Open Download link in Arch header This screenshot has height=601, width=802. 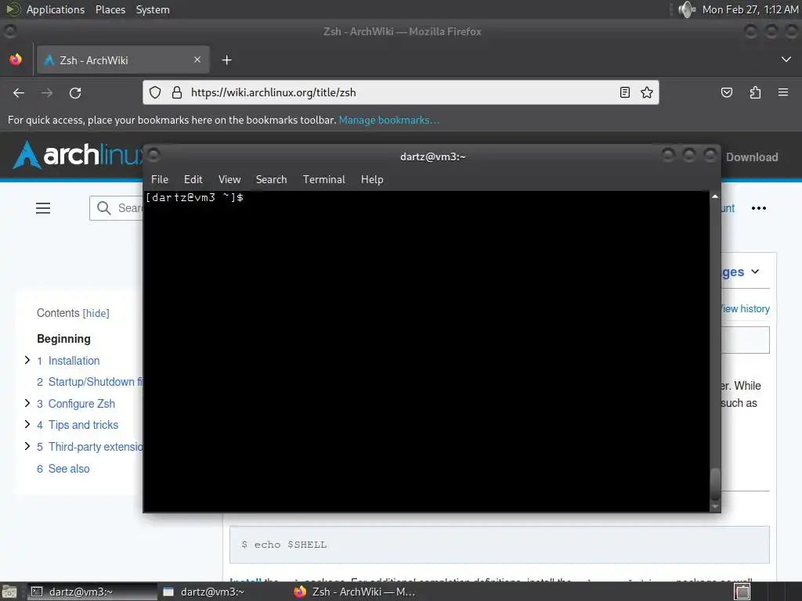[x=752, y=157]
